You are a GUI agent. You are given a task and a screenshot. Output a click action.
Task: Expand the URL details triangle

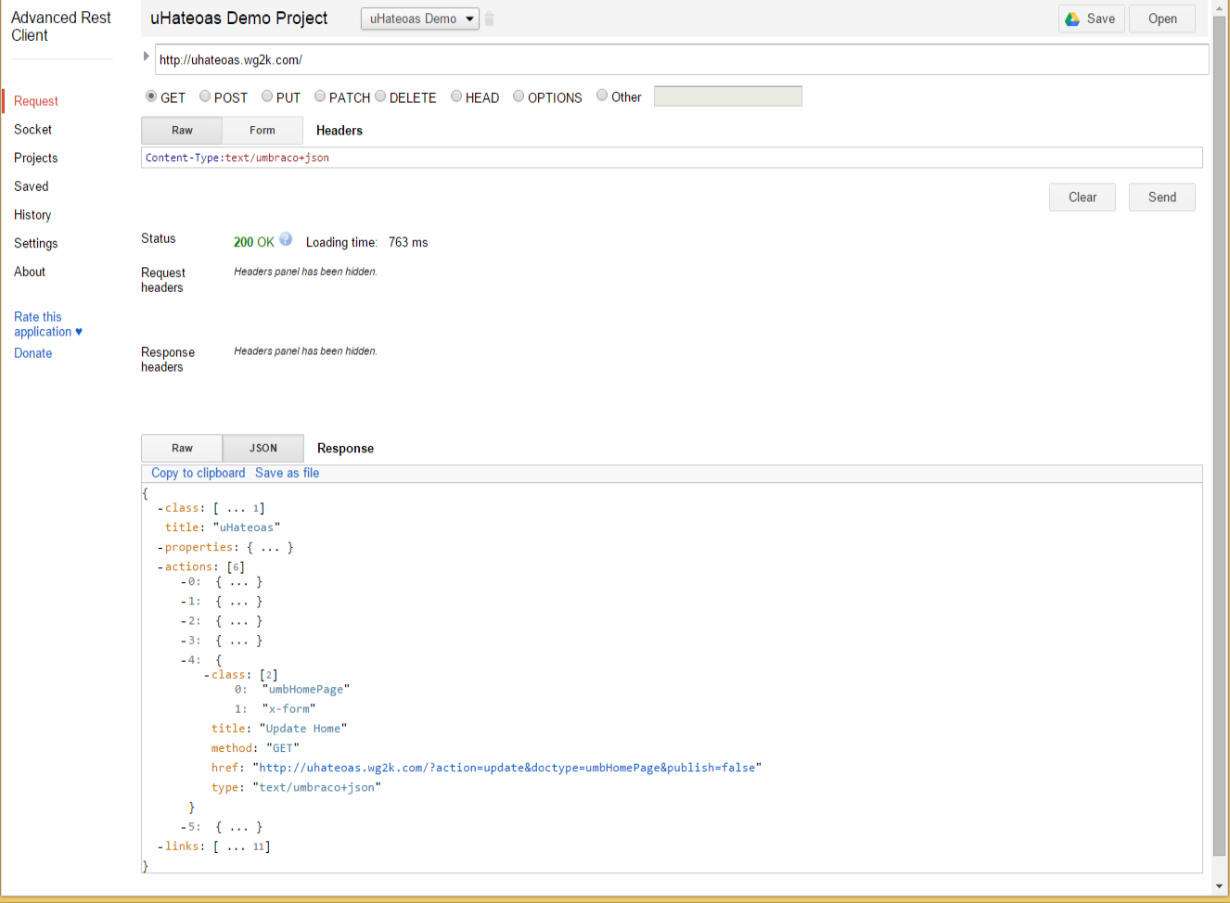coord(146,57)
